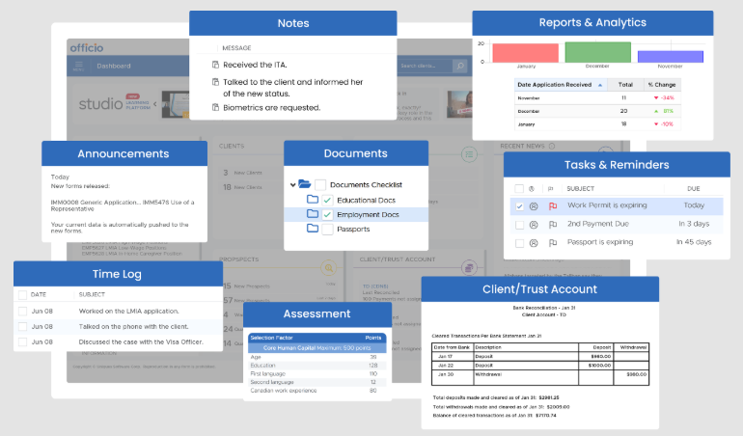Select the 'Work Permit is expiring' task text

click(607, 205)
